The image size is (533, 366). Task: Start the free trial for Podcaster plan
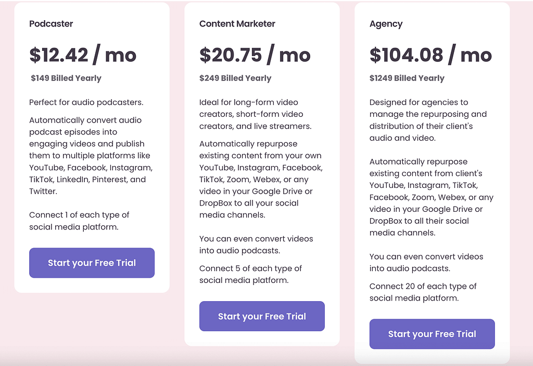coord(92,263)
